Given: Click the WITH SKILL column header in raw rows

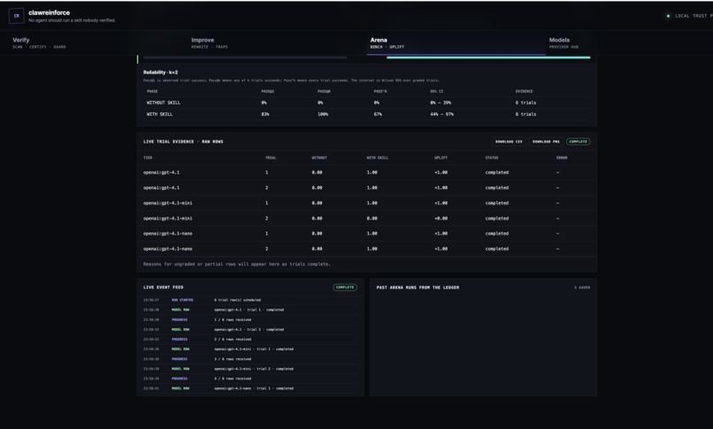Looking at the screenshot, I should click(x=378, y=157).
